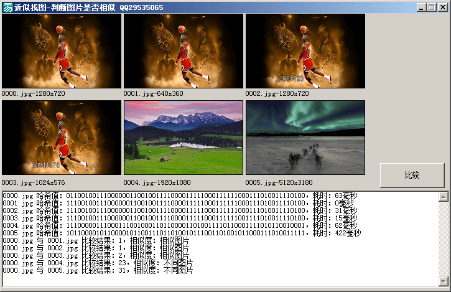This screenshot has height=292, width=451.
Task: Select the 0001.jpg 640x360 thumbnail
Action: pyautogui.click(x=183, y=51)
